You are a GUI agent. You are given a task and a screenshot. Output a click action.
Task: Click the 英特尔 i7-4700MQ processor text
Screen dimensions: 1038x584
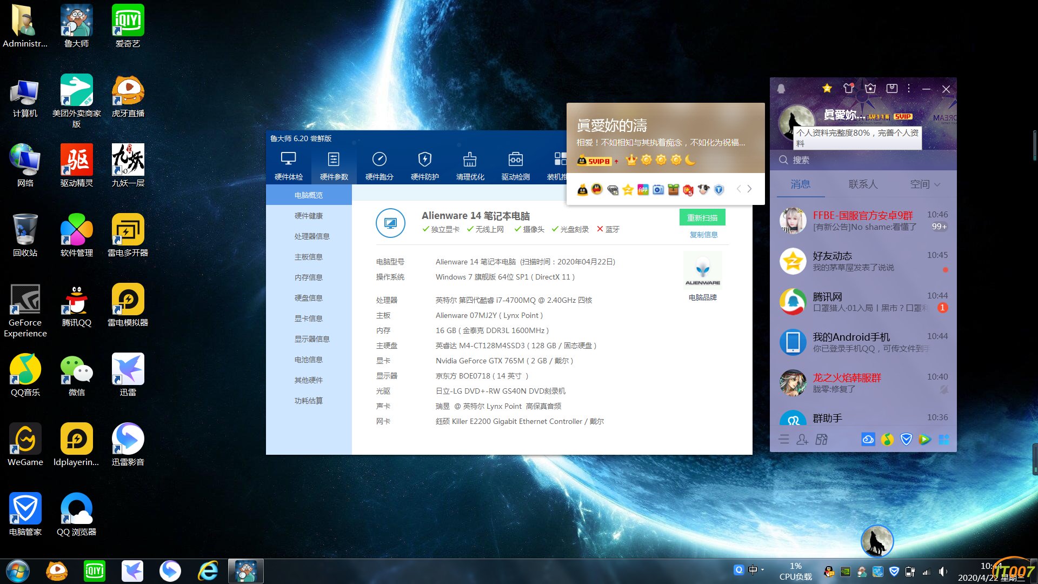coord(514,300)
